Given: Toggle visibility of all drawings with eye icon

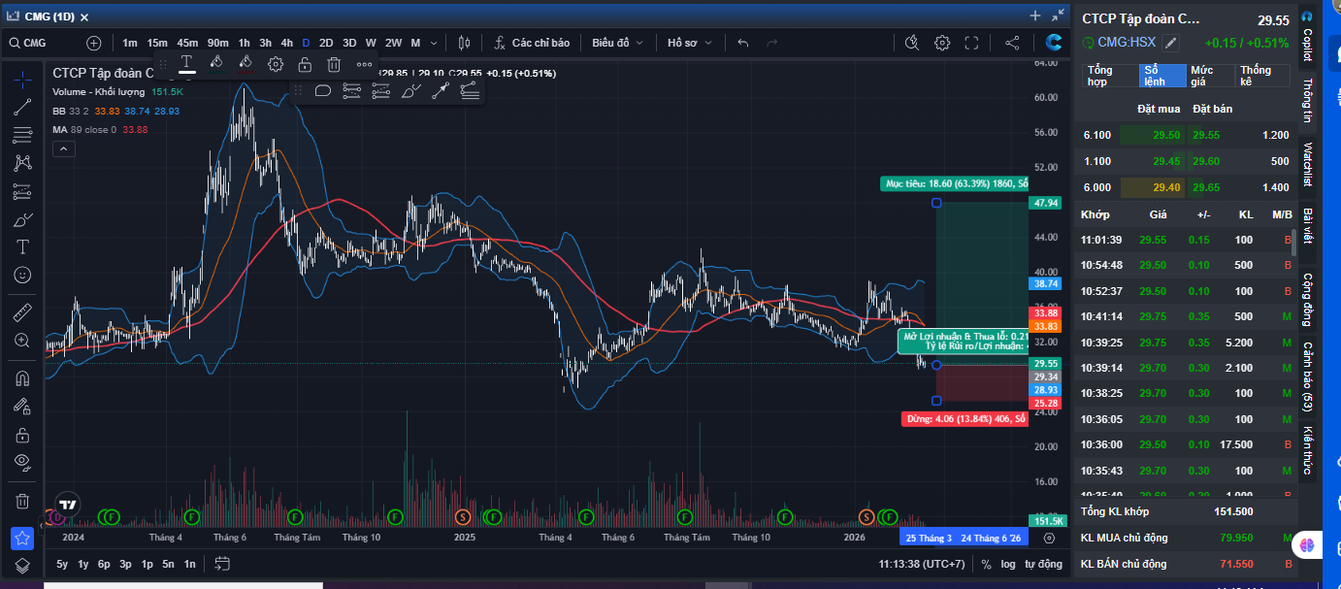Looking at the screenshot, I should pos(22,462).
